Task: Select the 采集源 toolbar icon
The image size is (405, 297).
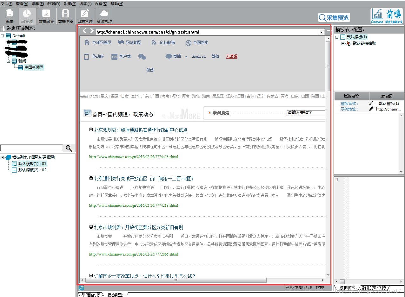Action: click(x=27, y=16)
